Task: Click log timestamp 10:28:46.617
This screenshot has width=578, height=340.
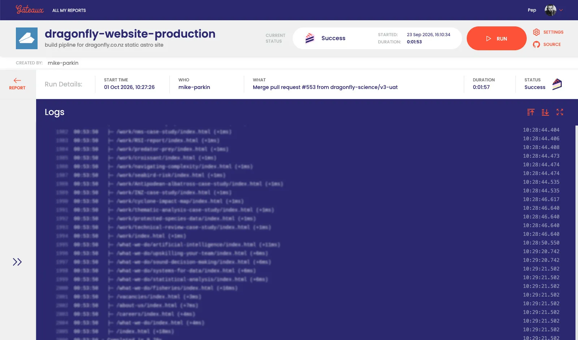Action: [541, 199]
